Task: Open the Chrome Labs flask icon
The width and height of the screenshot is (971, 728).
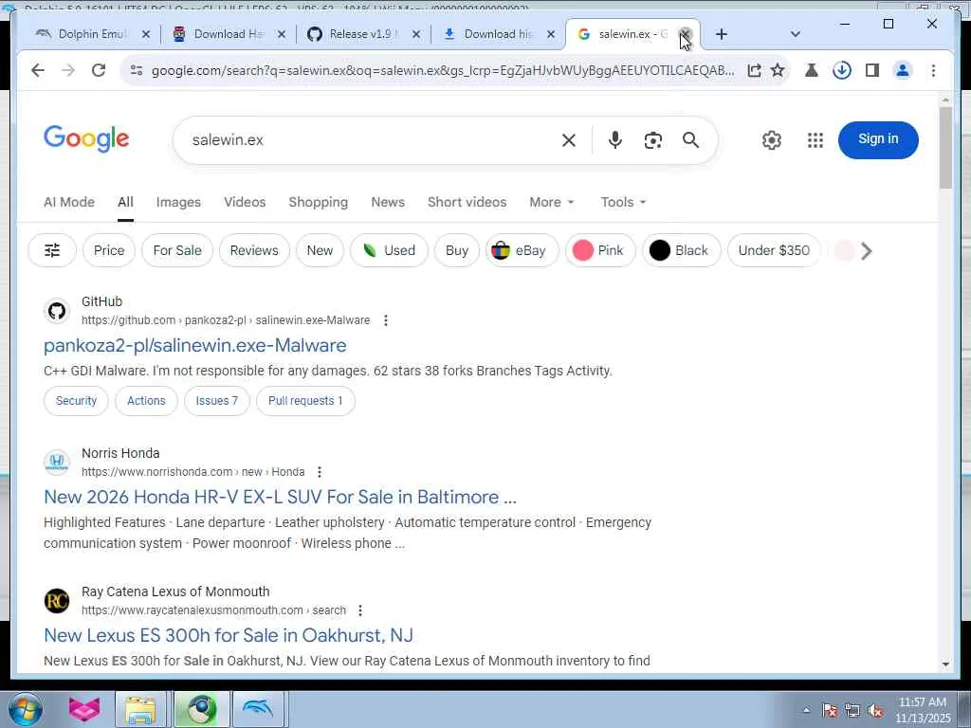Action: 812,70
